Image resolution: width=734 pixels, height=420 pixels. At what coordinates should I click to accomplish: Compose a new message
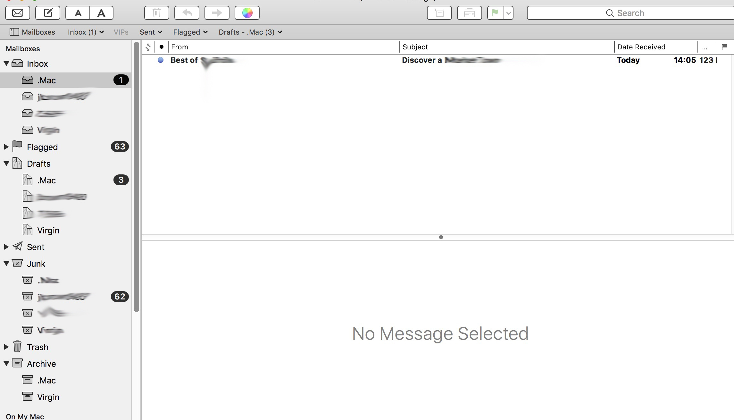tap(48, 13)
